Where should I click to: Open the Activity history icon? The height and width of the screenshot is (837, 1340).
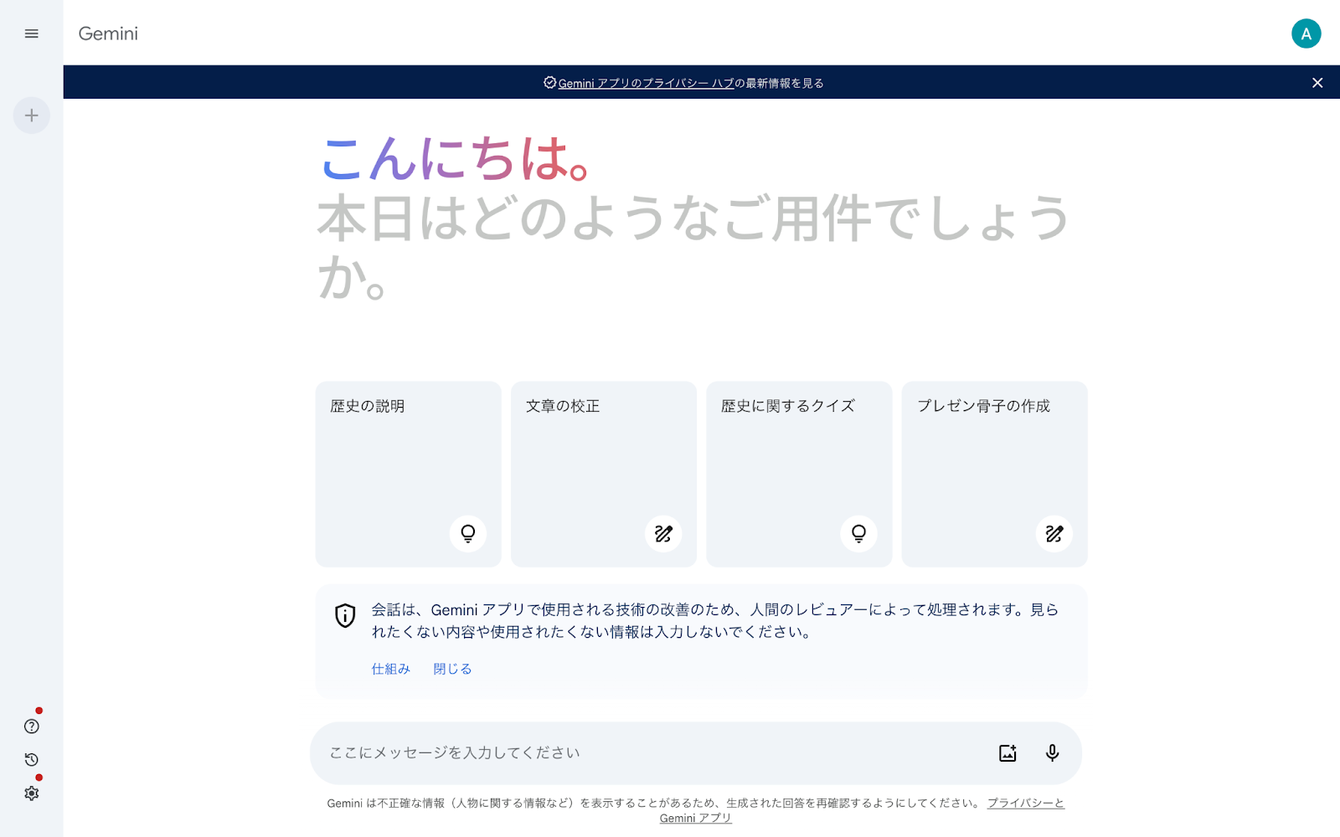(x=32, y=760)
